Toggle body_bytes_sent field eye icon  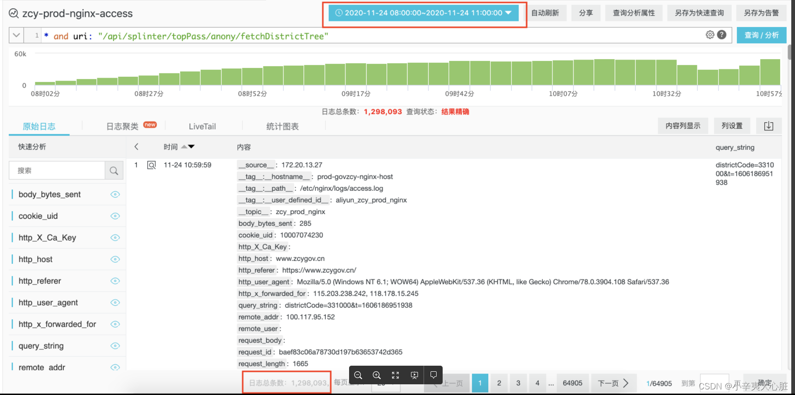[115, 194]
